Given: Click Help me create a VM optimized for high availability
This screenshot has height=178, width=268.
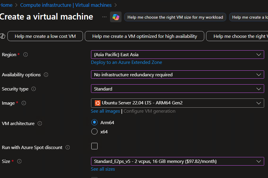Looking at the screenshot, I should (x=144, y=36).
